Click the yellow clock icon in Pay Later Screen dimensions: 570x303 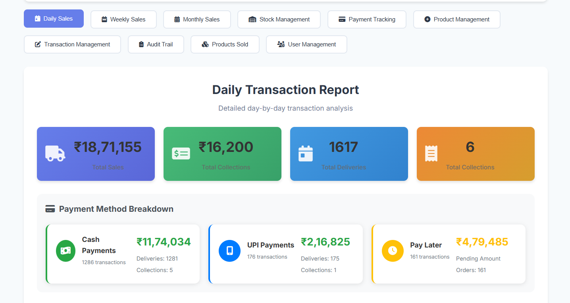pos(393,251)
